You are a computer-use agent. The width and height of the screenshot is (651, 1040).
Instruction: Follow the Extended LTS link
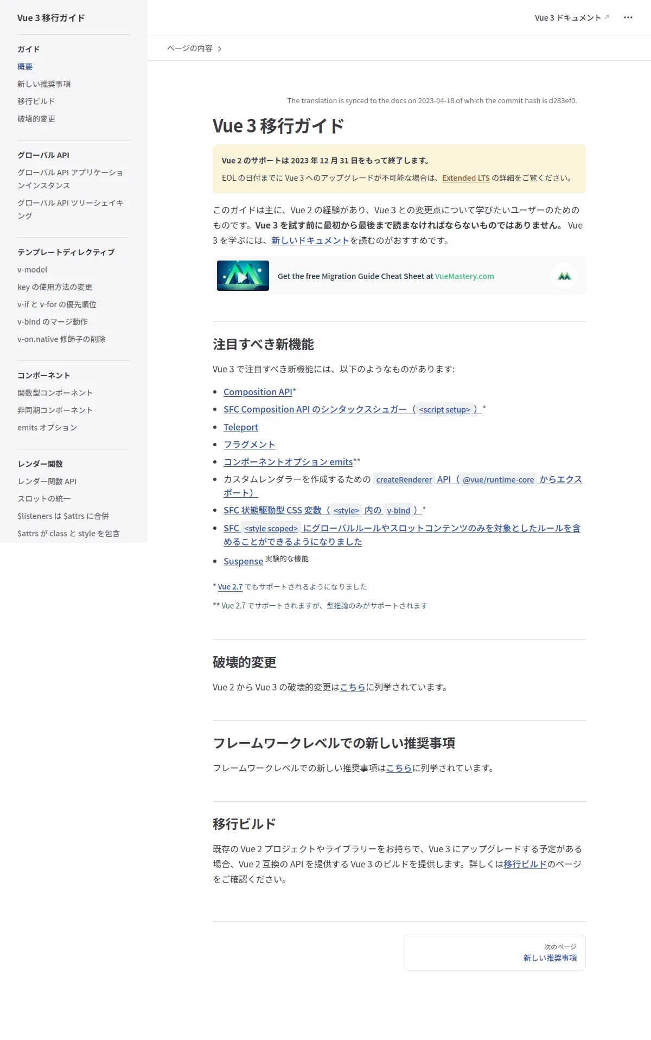point(466,178)
